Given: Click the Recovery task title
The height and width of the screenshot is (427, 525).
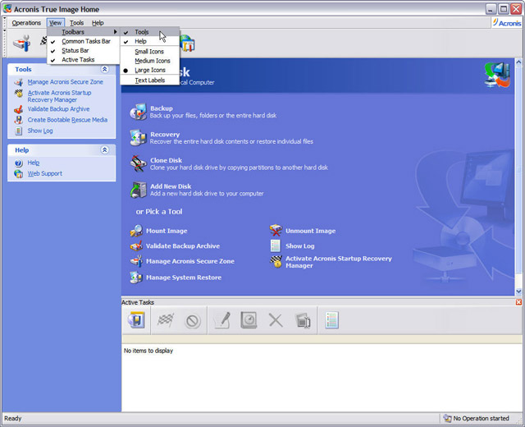Looking at the screenshot, I should [165, 135].
